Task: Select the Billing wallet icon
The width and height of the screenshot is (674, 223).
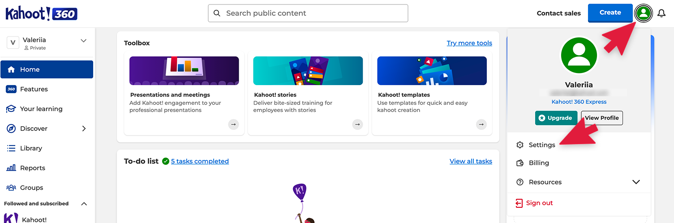Action: [519, 163]
